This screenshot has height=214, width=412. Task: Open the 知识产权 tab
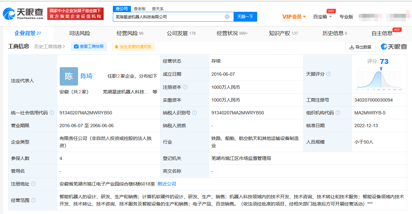pyautogui.click(x=283, y=33)
